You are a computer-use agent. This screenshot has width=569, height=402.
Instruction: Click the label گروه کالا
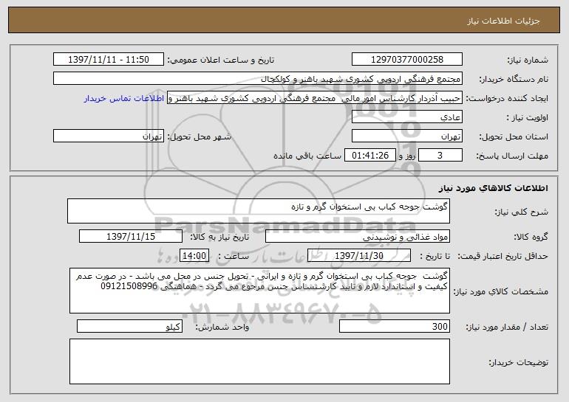[531, 237]
